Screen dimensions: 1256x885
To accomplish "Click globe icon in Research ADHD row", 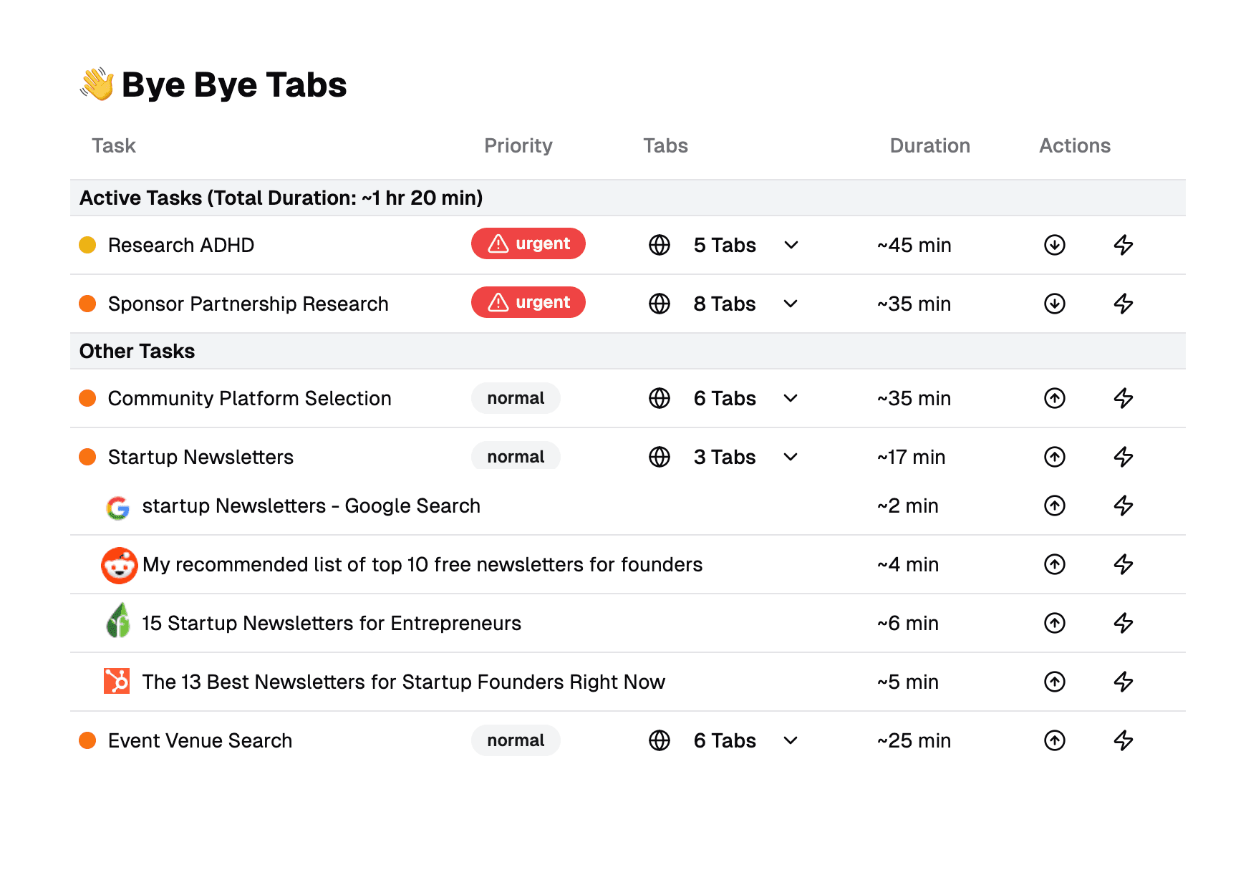I will click(x=659, y=245).
